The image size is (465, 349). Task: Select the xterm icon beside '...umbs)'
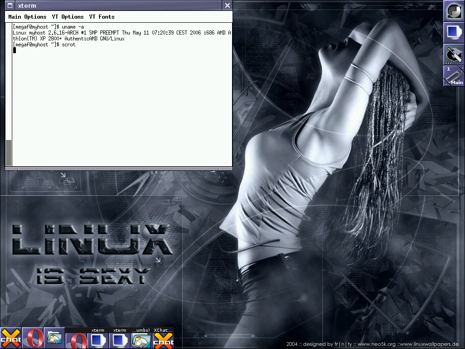tap(119, 338)
